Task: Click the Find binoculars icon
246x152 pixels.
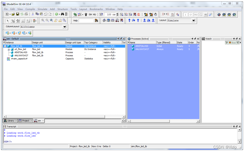Action: click(62, 14)
